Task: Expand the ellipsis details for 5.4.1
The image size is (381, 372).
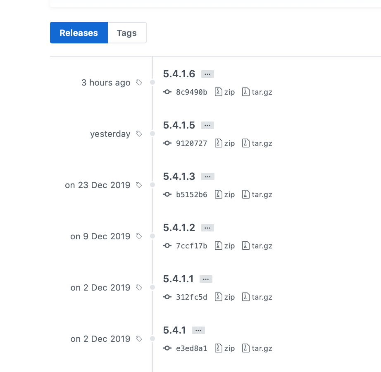Action: point(198,330)
